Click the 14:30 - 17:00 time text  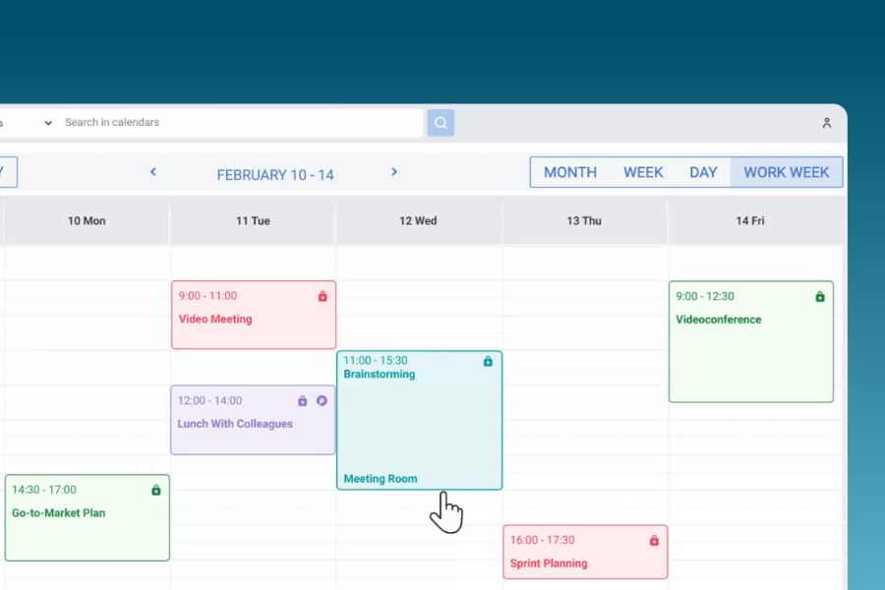pyautogui.click(x=44, y=490)
